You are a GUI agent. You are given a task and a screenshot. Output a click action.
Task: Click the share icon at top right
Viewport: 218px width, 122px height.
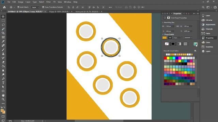(215, 7)
